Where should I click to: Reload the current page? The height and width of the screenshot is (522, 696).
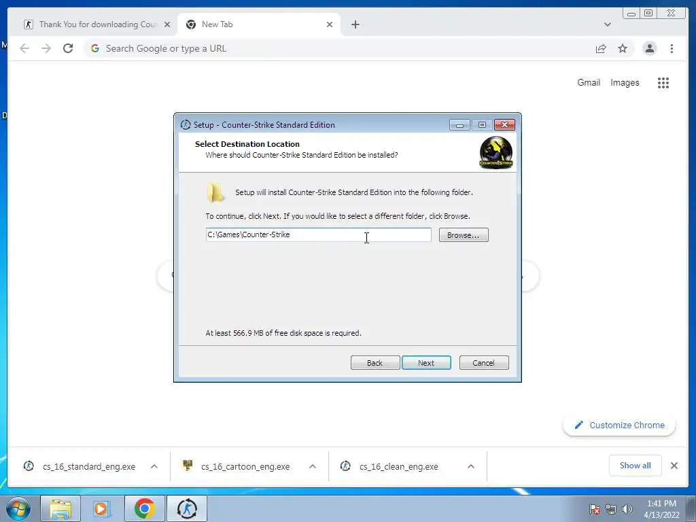pyautogui.click(x=68, y=48)
